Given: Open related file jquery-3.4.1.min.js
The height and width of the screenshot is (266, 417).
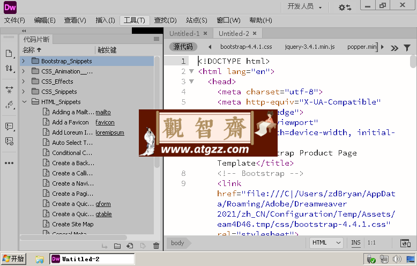Looking at the screenshot, I should tap(310, 47).
